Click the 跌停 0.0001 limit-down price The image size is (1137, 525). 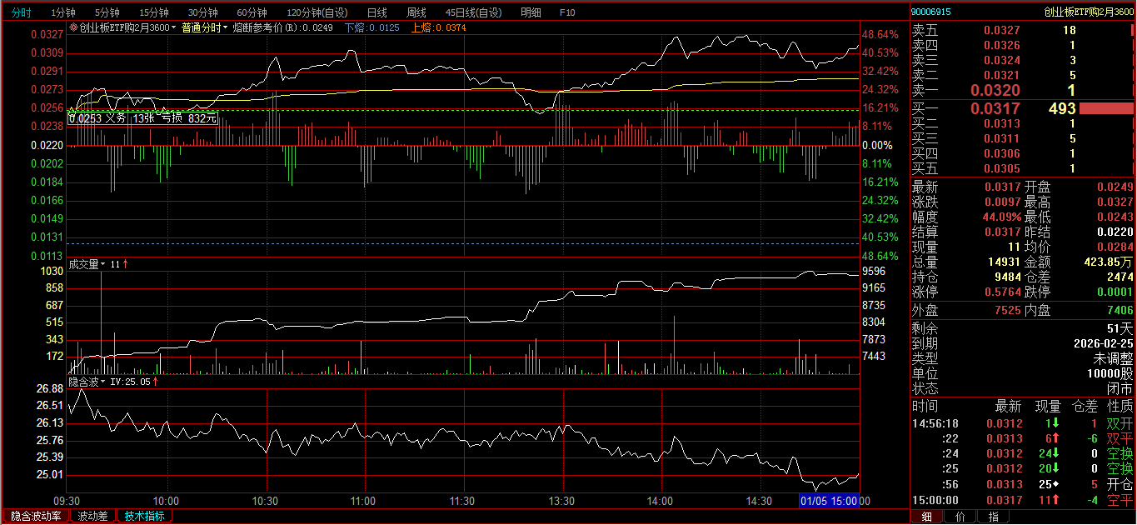(1115, 292)
